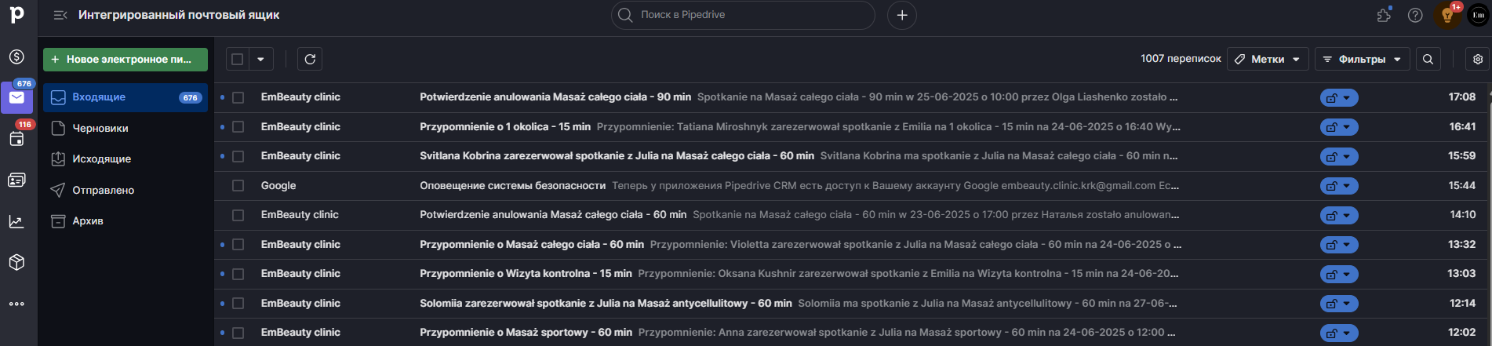This screenshot has height=346, width=1492.
Task: Open the Архив folder
Action: [x=88, y=220]
